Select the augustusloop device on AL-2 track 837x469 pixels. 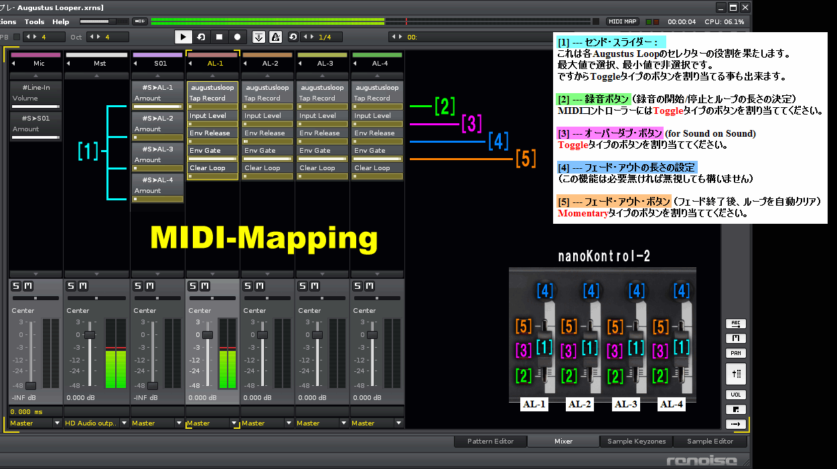(267, 87)
